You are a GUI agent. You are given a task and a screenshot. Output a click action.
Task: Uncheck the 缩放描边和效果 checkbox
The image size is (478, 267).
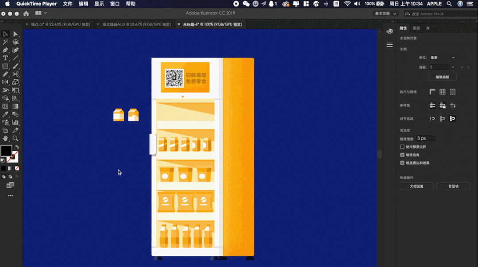pos(402,163)
